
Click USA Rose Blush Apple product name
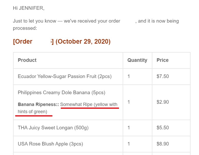(x=50, y=144)
